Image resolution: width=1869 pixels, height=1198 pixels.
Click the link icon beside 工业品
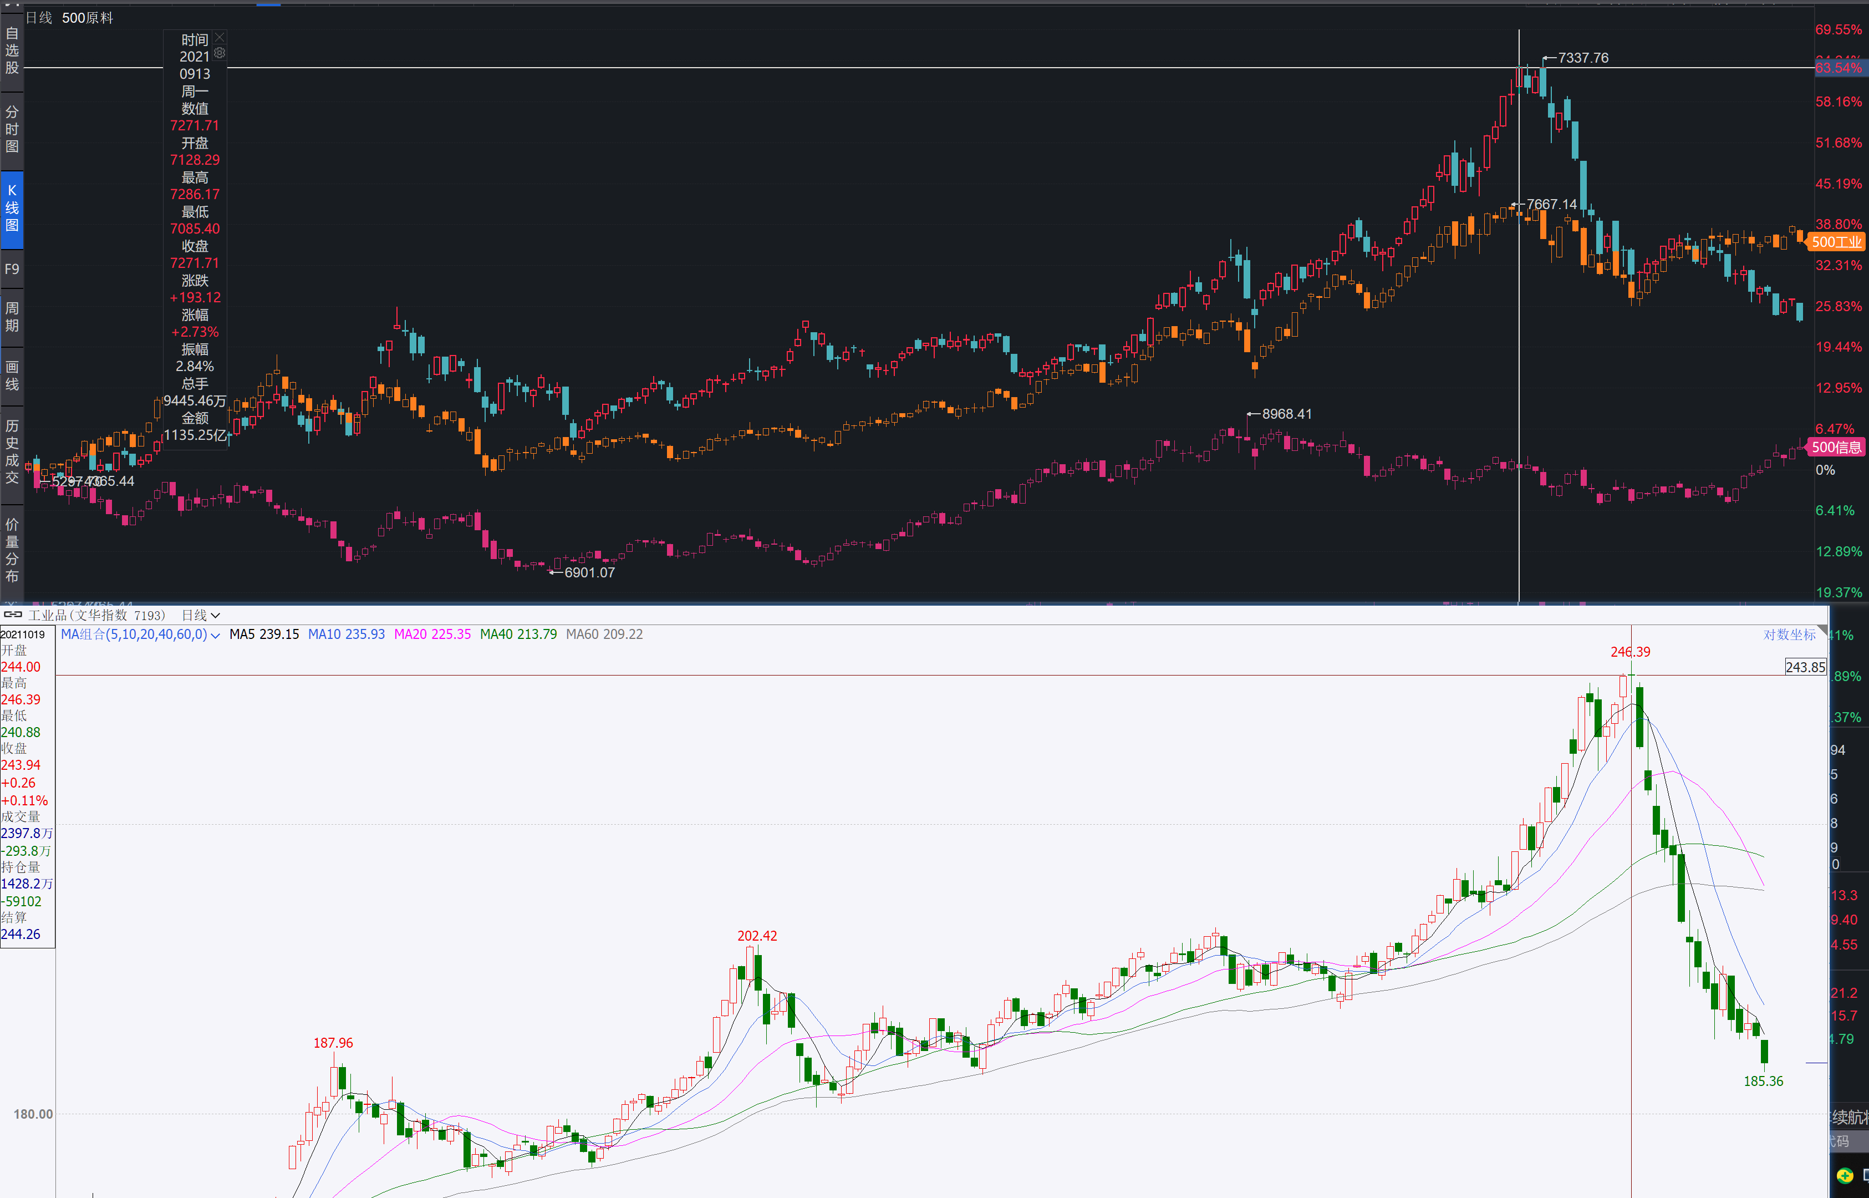point(13,615)
